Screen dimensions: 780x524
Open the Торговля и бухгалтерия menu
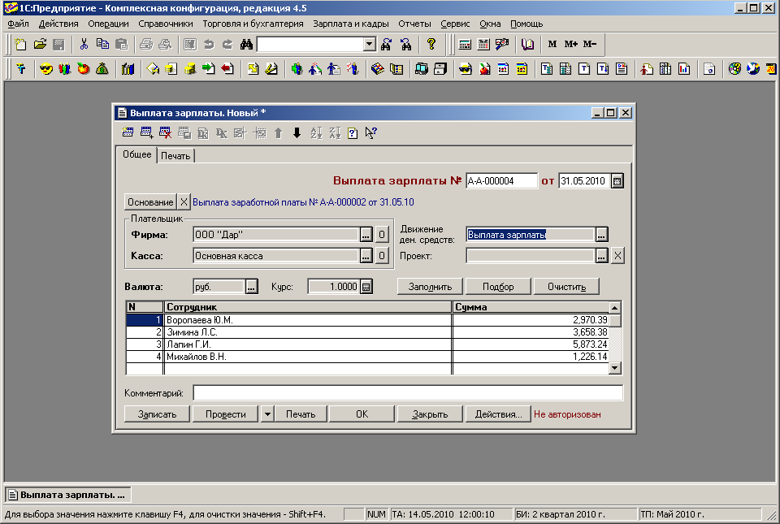pos(253,24)
